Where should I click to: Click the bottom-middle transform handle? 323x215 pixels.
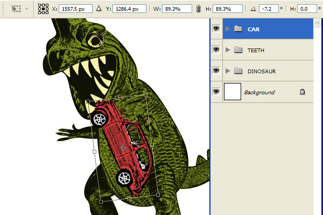(129, 198)
